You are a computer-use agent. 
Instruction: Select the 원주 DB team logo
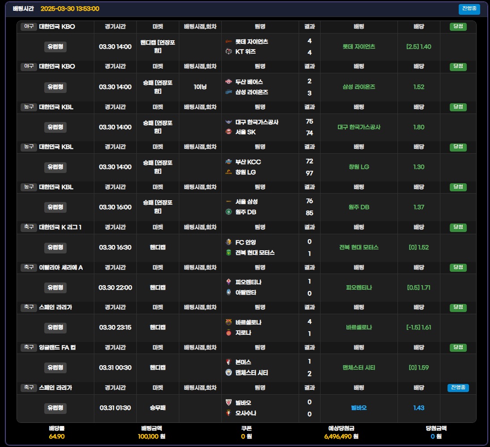pos(229,212)
